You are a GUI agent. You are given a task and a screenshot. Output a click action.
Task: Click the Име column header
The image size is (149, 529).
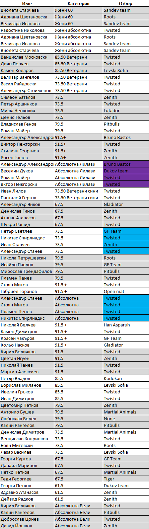click(x=27, y=3)
